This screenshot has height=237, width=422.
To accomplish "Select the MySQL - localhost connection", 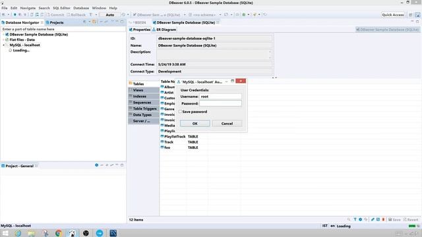I will (x=24, y=45).
